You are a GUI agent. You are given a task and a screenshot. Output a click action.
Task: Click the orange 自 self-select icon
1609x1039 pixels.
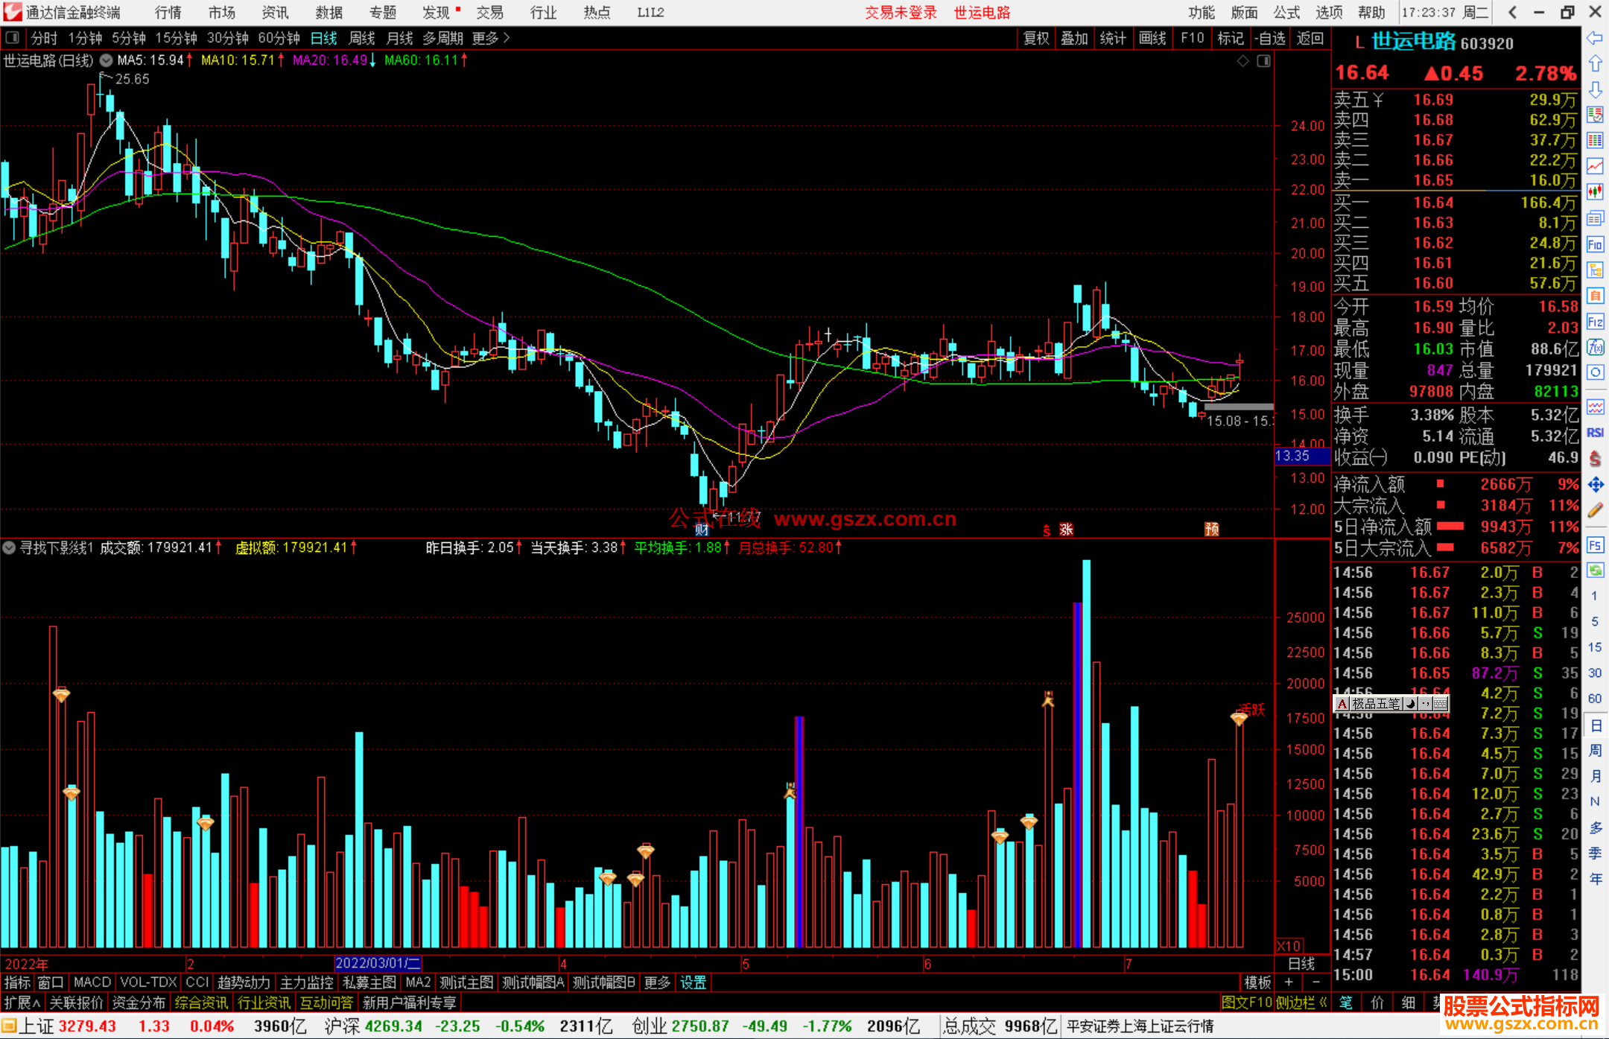pyautogui.click(x=1595, y=296)
